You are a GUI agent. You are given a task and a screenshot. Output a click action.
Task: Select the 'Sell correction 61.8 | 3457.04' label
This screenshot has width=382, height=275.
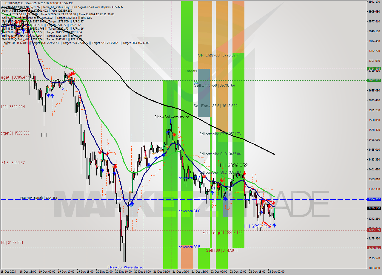click(220, 154)
